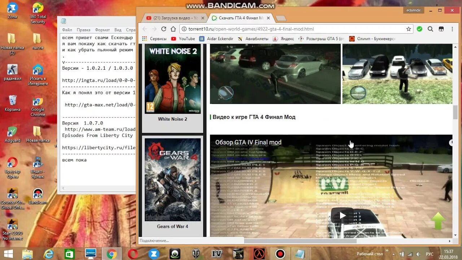Select Браузер Opera desktop shortcut
Image resolution: width=462 pixels, height=260 pixels.
pos(12,168)
